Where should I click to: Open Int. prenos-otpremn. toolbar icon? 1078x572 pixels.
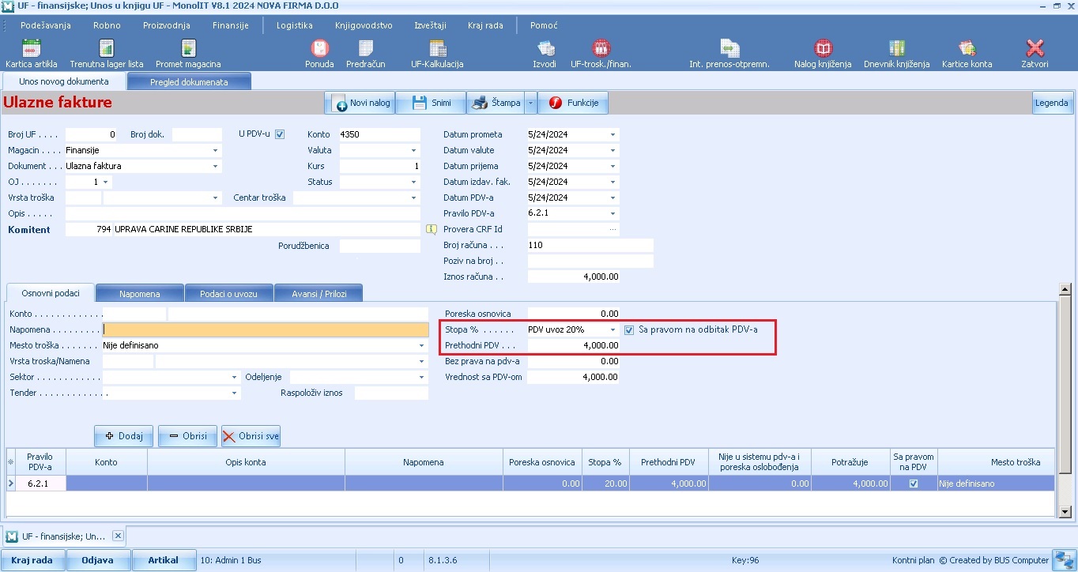[729, 54]
